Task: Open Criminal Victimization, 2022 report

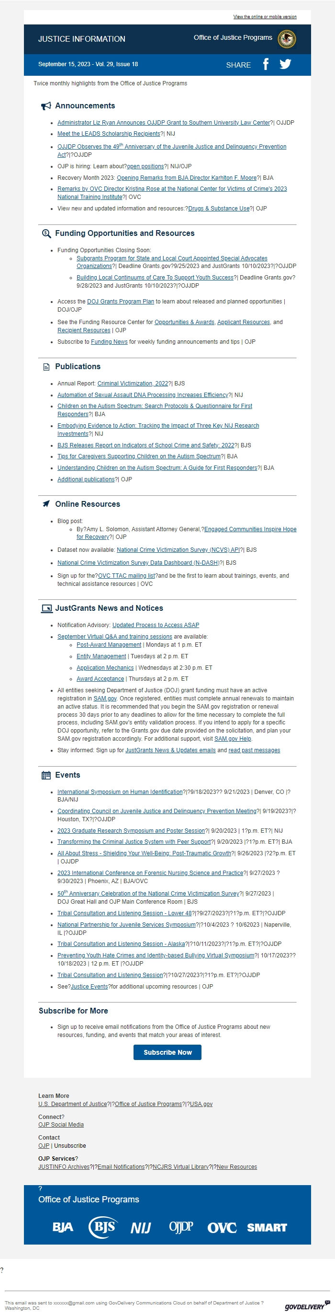Action: pos(133,383)
